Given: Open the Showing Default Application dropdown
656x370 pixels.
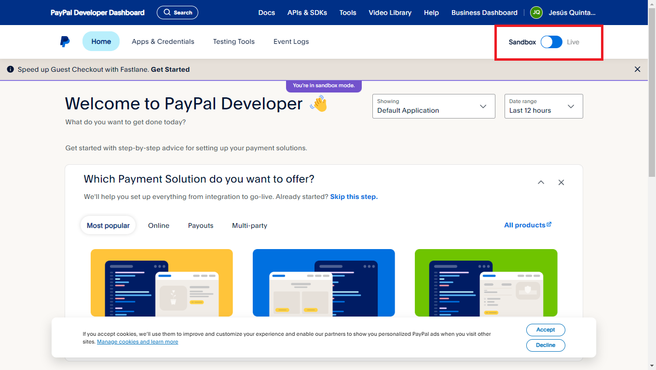Looking at the screenshot, I should pos(434,106).
